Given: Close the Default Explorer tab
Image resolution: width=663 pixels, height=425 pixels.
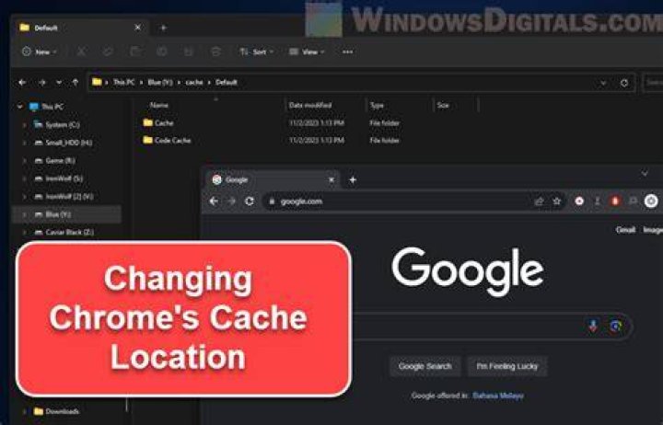Looking at the screenshot, I should pos(137,28).
